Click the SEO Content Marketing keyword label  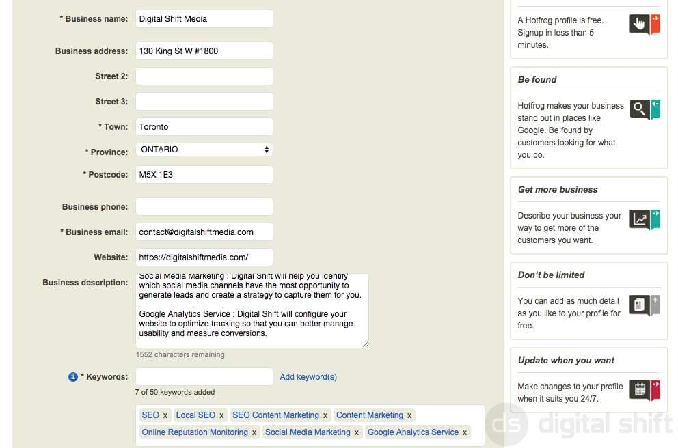click(x=275, y=415)
